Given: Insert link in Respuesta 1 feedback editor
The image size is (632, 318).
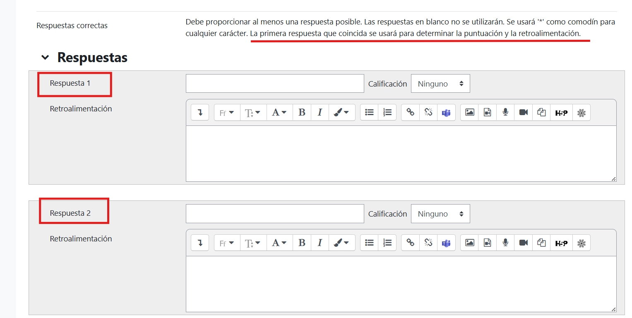Looking at the screenshot, I should click(410, 113).
